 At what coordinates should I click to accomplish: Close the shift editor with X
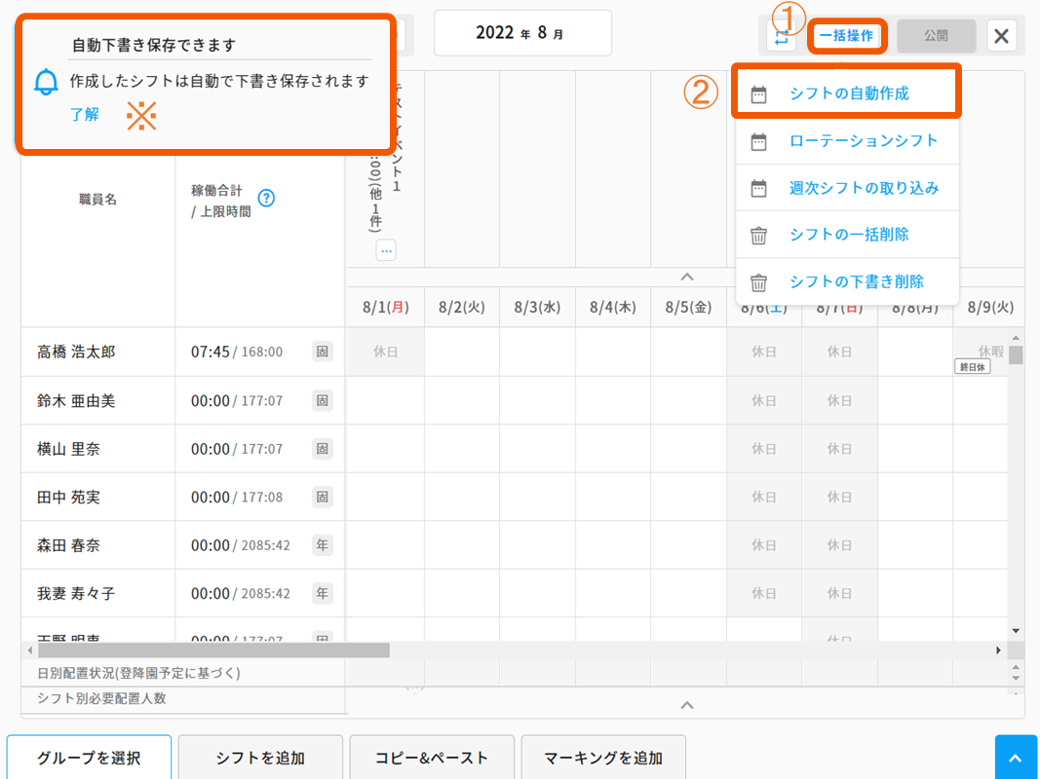tap(1001, 36)
